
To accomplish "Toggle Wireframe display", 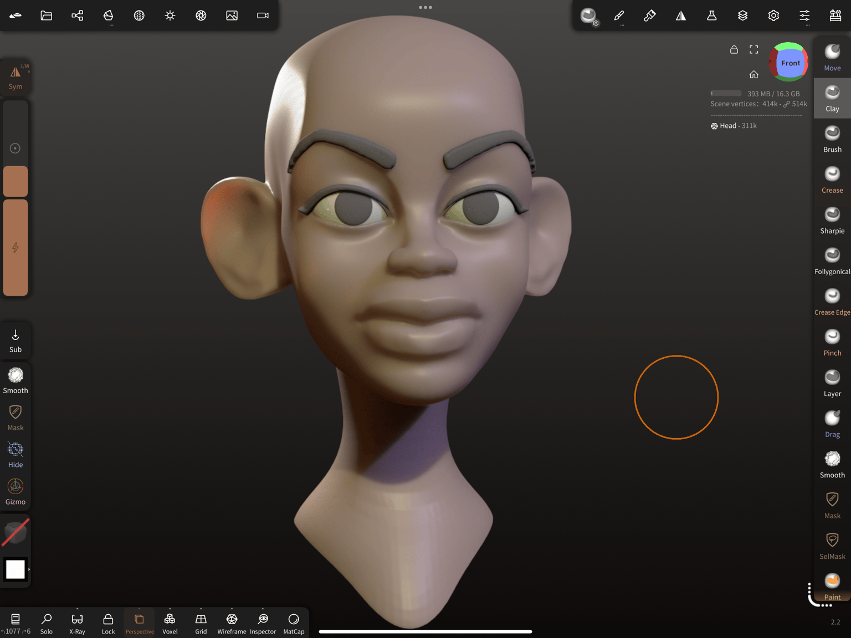I will coord(232,623).
